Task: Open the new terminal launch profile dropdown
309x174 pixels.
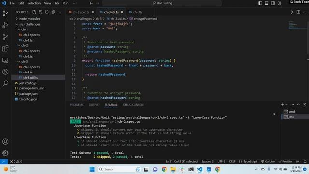Action: click(x=286, y=105)
